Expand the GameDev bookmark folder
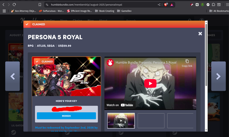This screenshot has height=137, width=229. [124, 11]
